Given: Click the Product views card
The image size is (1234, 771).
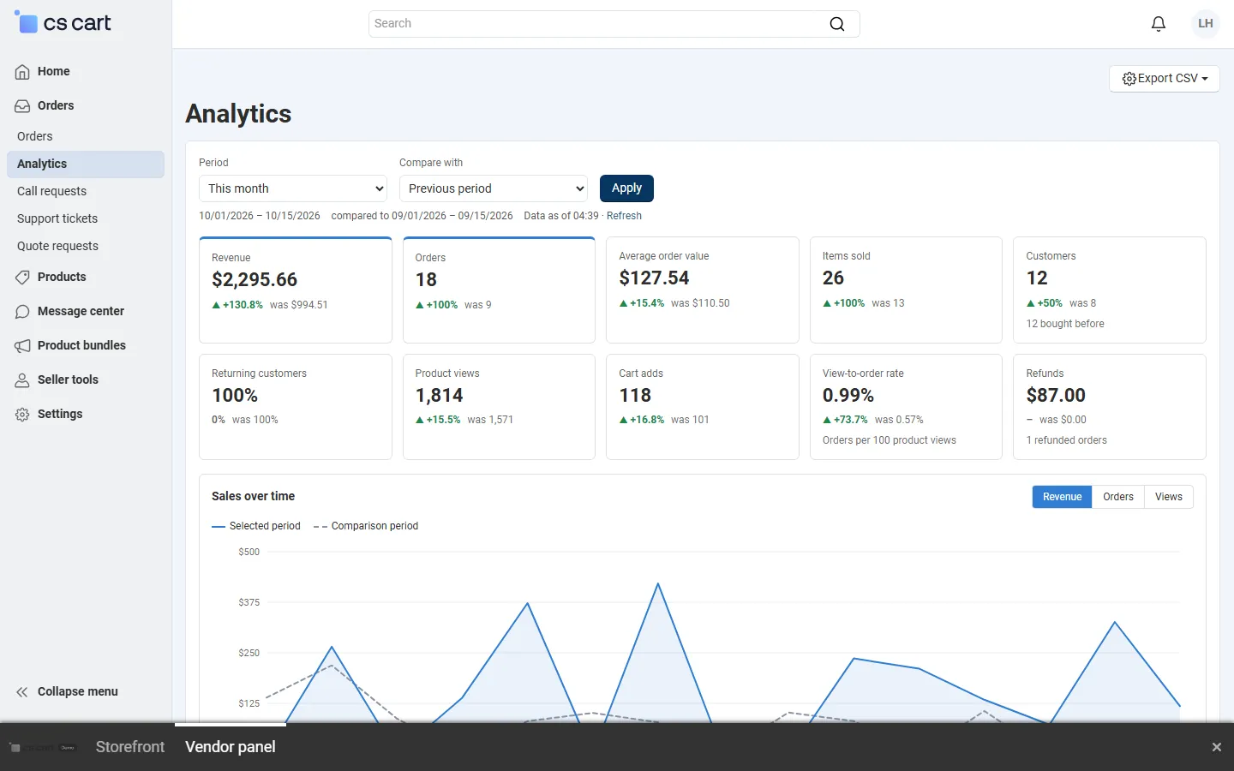Looking at the screenshot, I should click(x=499, y=407).
